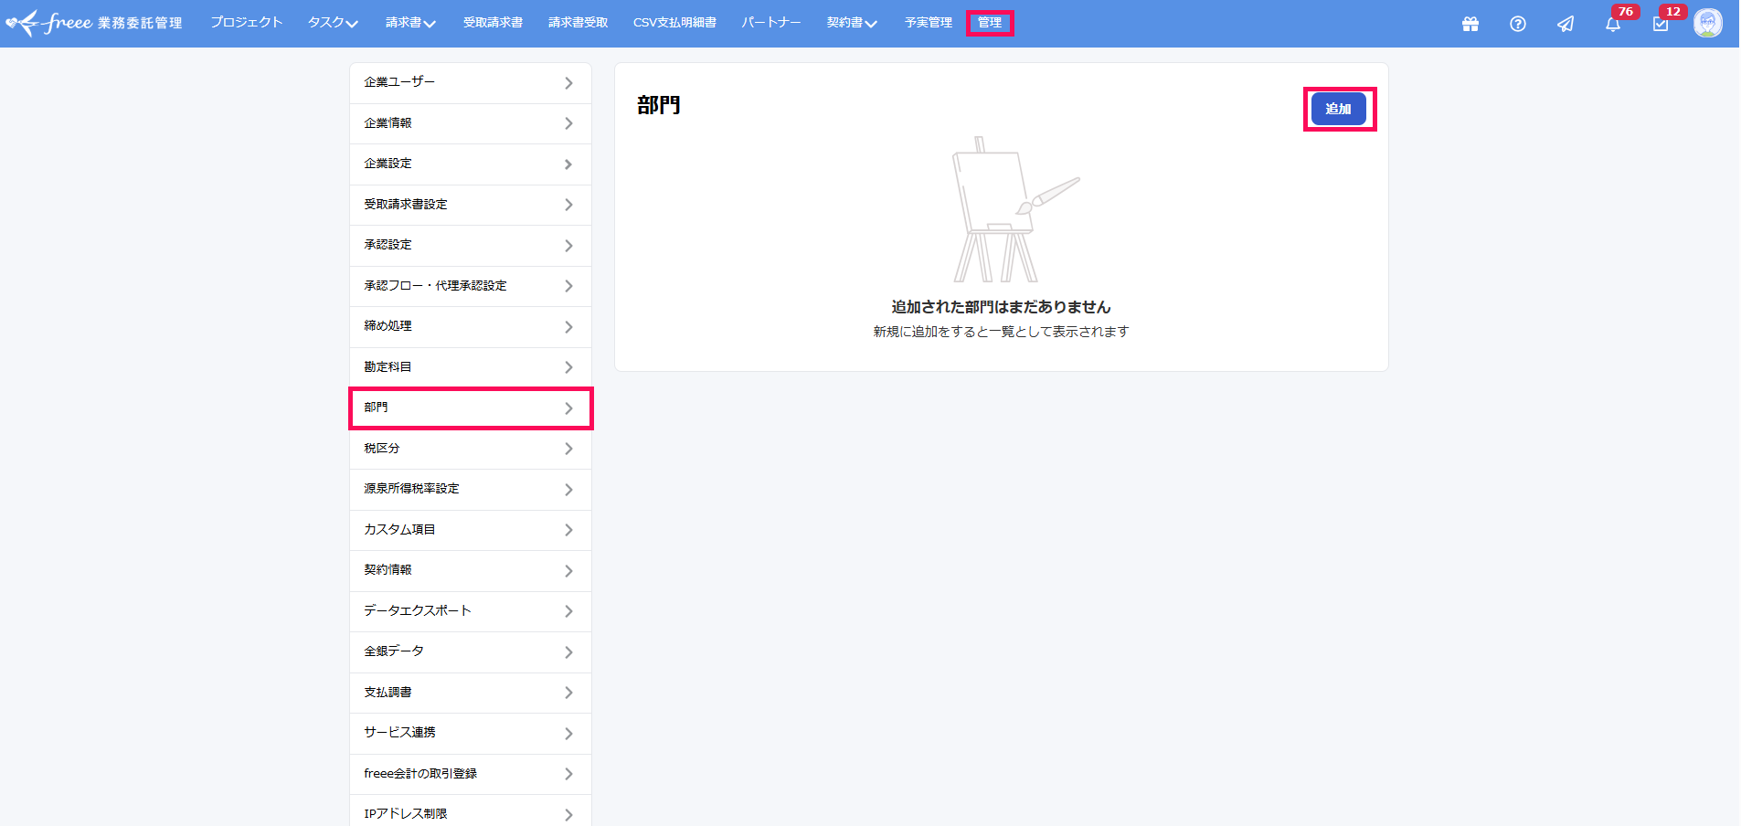Select 部門 in the sidebar
This screenshot has width=1741, height=826.
pyautogui.click(x=471, y=408)
